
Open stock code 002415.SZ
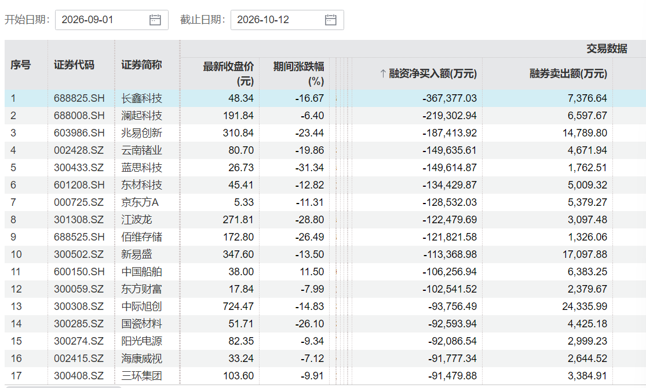tap(79, 359)
